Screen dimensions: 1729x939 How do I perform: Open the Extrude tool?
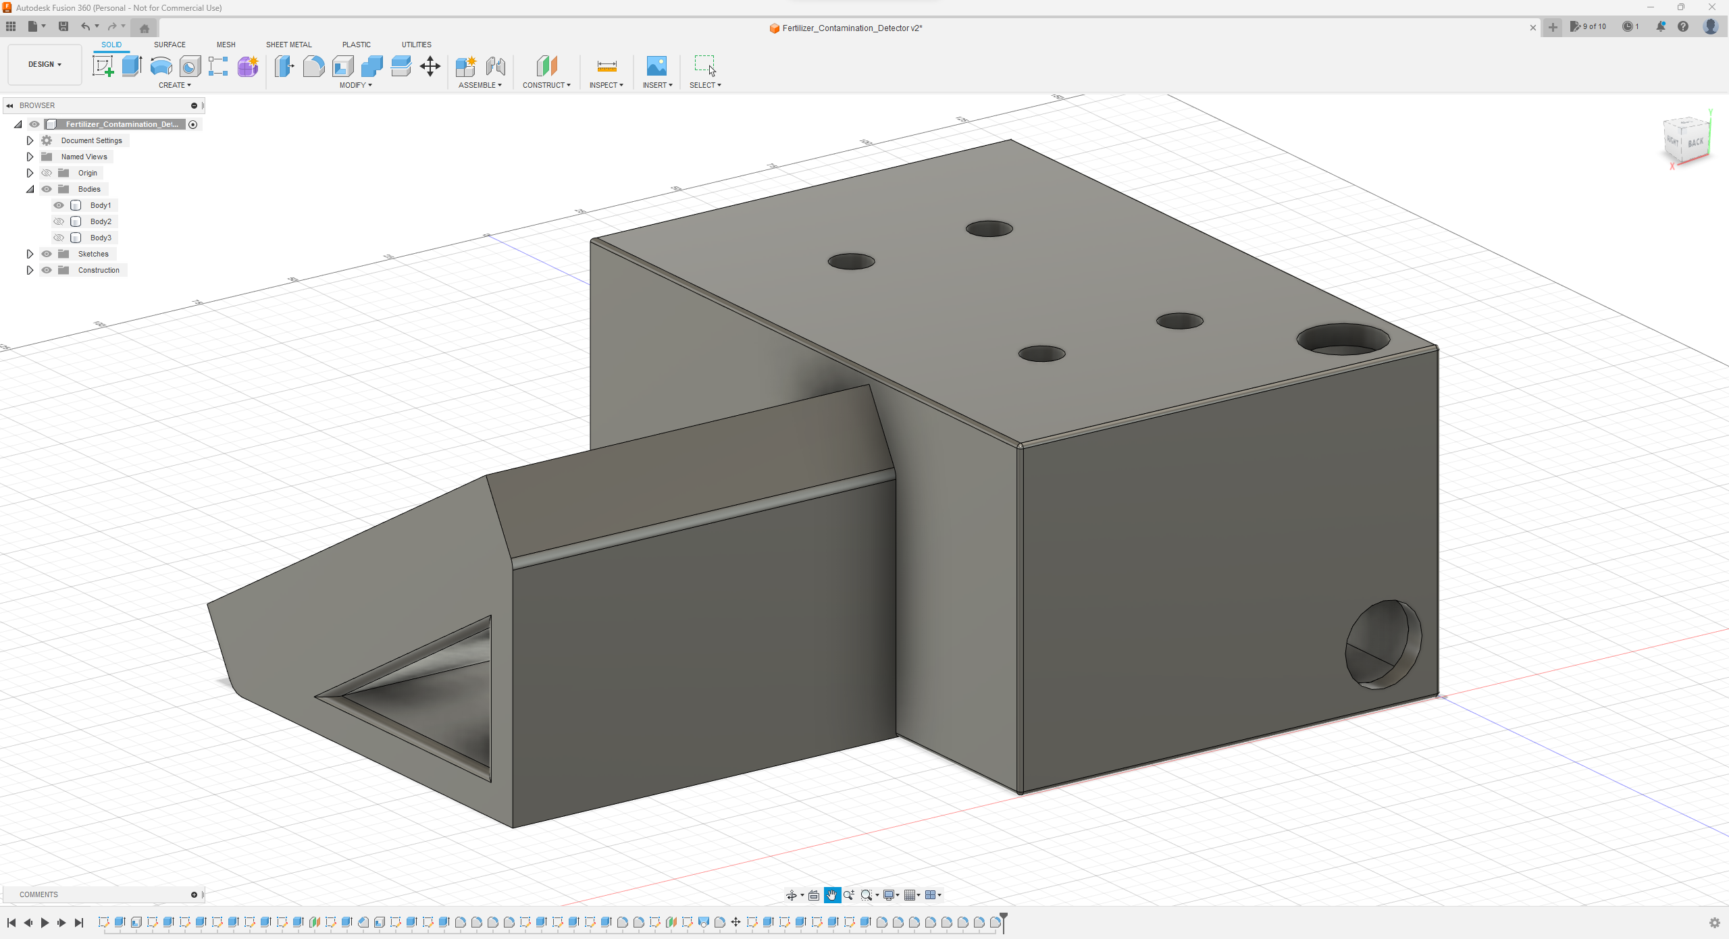pyautogui.click(x=131, y=65)
